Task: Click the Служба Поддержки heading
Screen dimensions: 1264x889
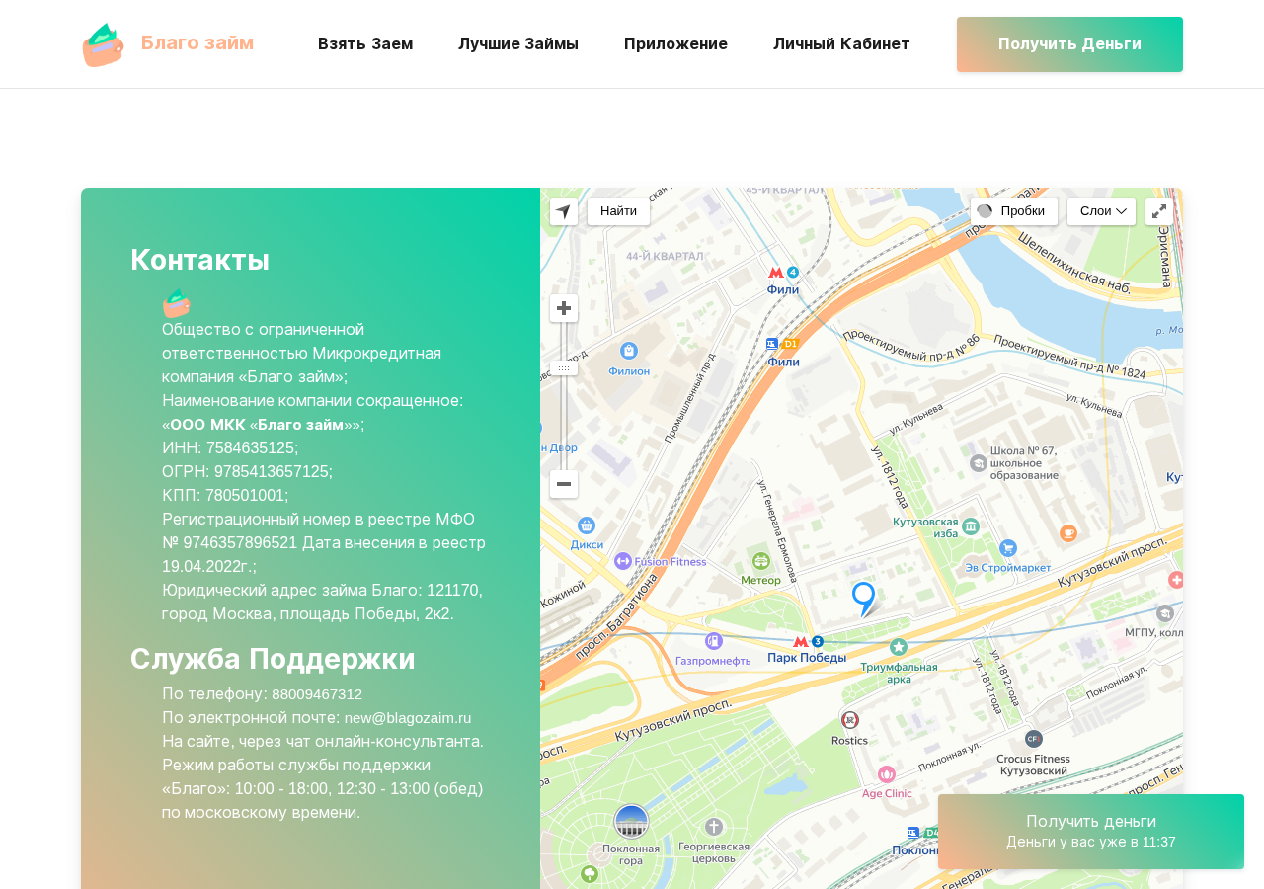Action: pos(273,658)
